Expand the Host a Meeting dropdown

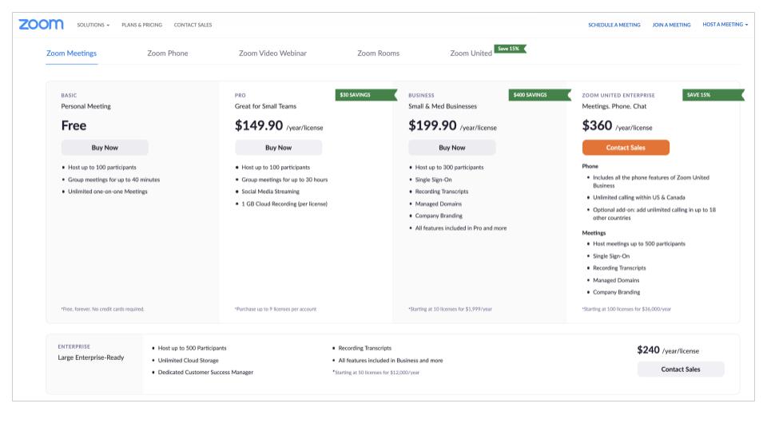pos(725,25)
